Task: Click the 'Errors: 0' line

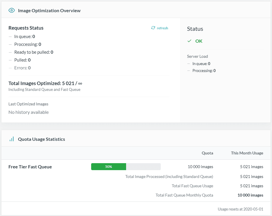Action: (x=22, y=68)
